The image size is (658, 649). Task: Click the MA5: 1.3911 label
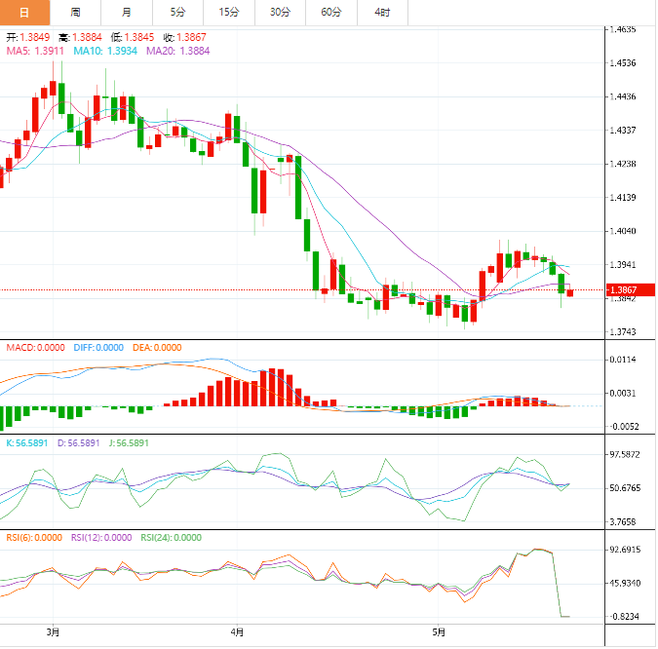point(35,52)
